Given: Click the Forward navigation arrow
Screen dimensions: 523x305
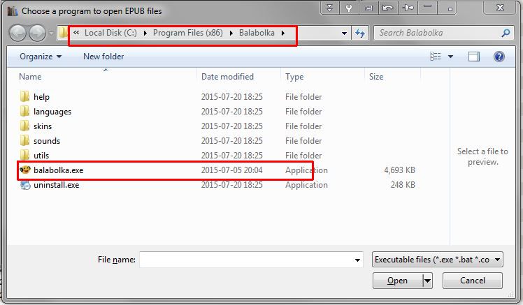Looking at the screenshot, I should [37, 33].
